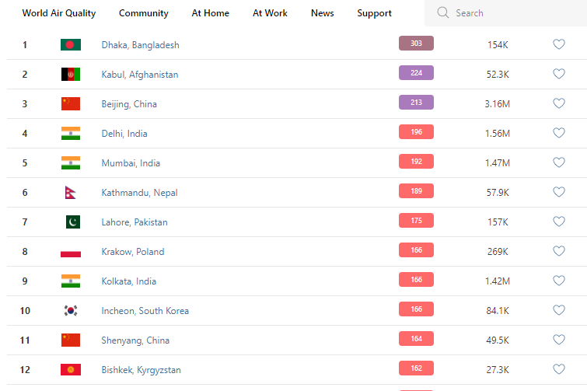Open the Delhi, India city link
The height and width of the screenshot is (391, 587).
pyautogui.click(x=124, y=134)
